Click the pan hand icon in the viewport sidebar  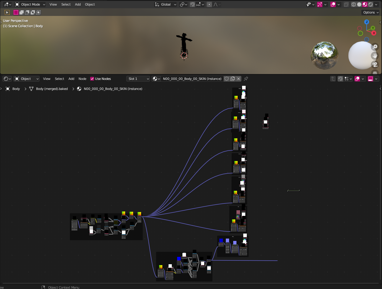(x=375, y=55)
